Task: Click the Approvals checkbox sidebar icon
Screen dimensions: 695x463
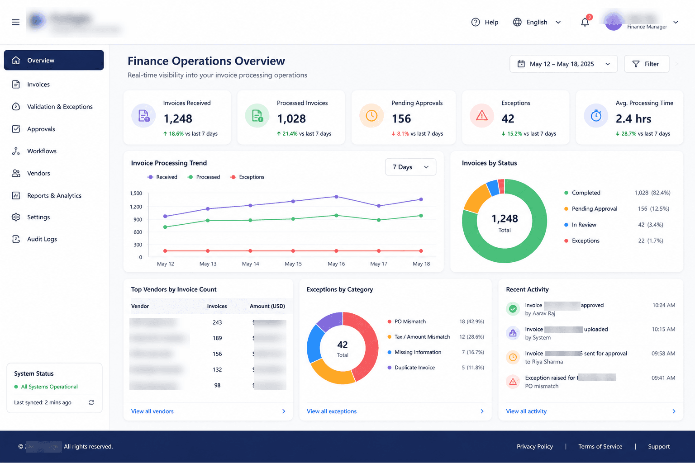Action: (x=16, y=129)
